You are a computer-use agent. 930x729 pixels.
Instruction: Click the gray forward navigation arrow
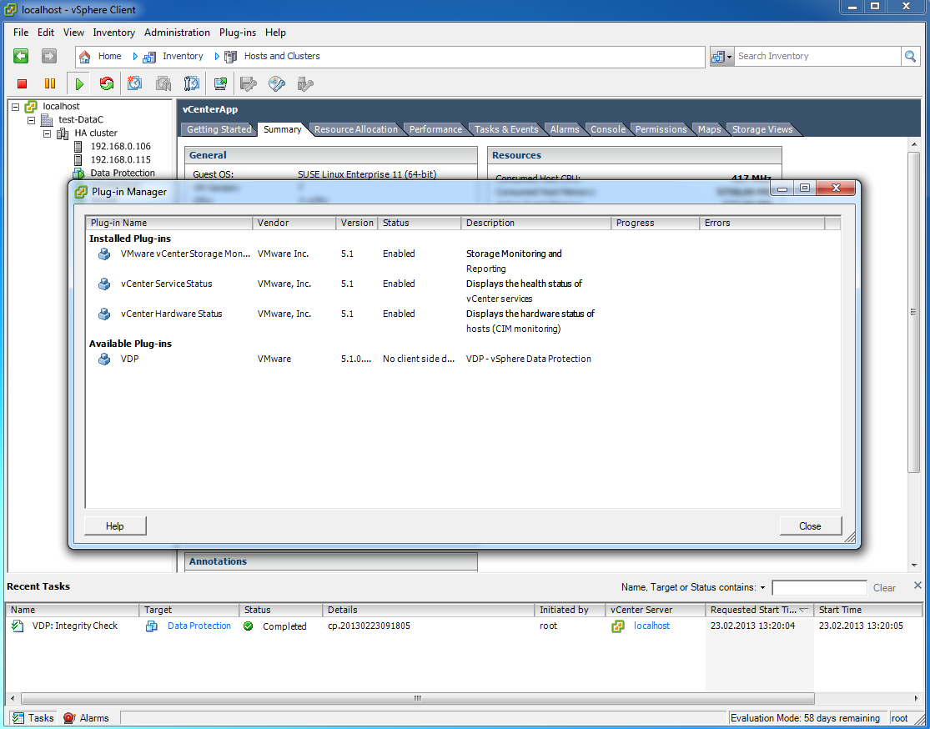pyautogui.click(x=49, y=56)
